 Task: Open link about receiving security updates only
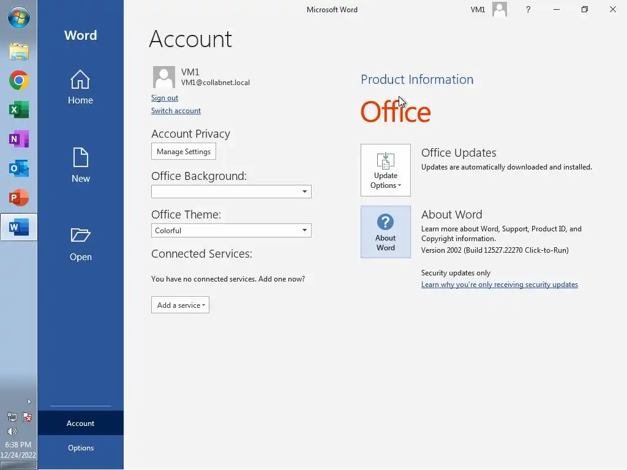500,285
